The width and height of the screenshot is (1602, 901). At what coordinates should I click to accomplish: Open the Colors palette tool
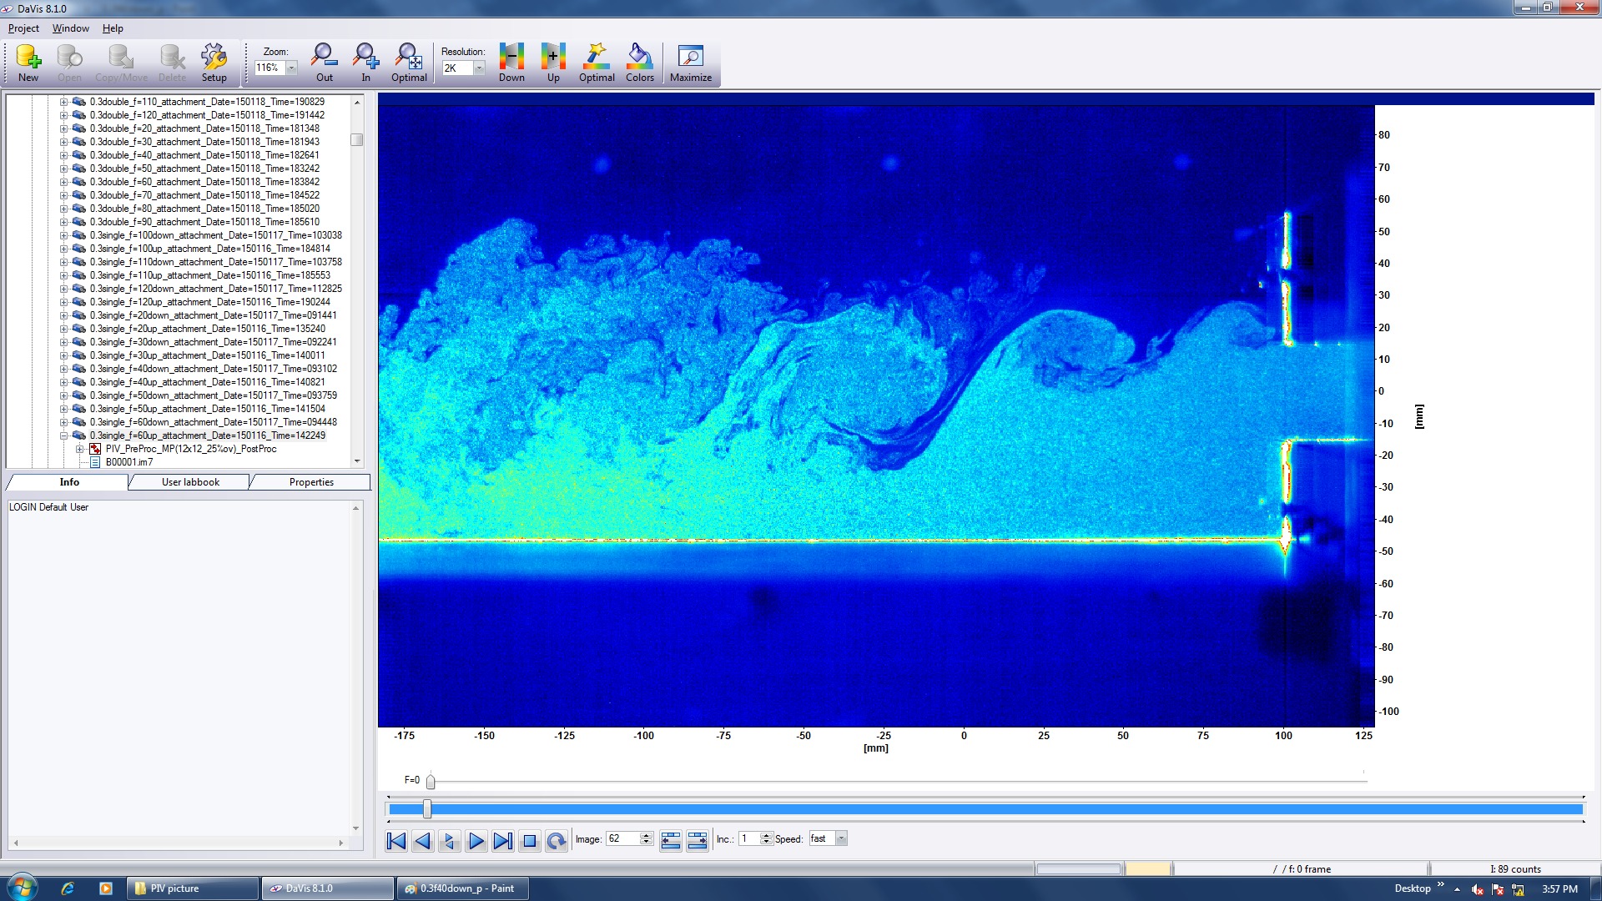(x=639, y=60)
